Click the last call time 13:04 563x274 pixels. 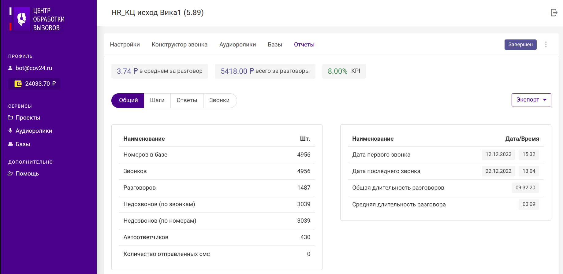pos(529,171)
